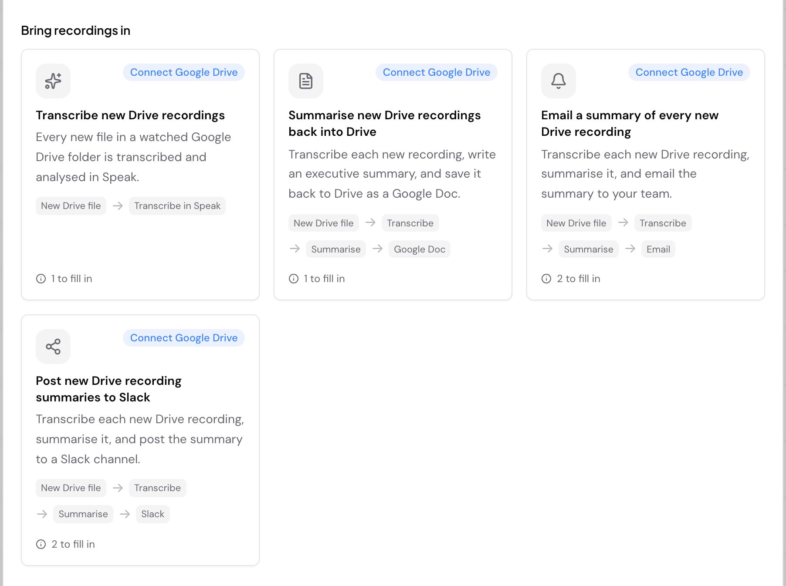Click info icon beside '1 to fill in' on Transcribe card
The width and height of the screenshot is (786, 586).
click(x=41, y=279)
